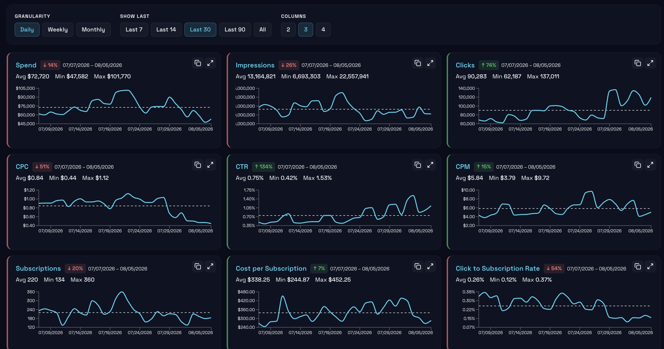Show the Last 14 days

point(166,30)
